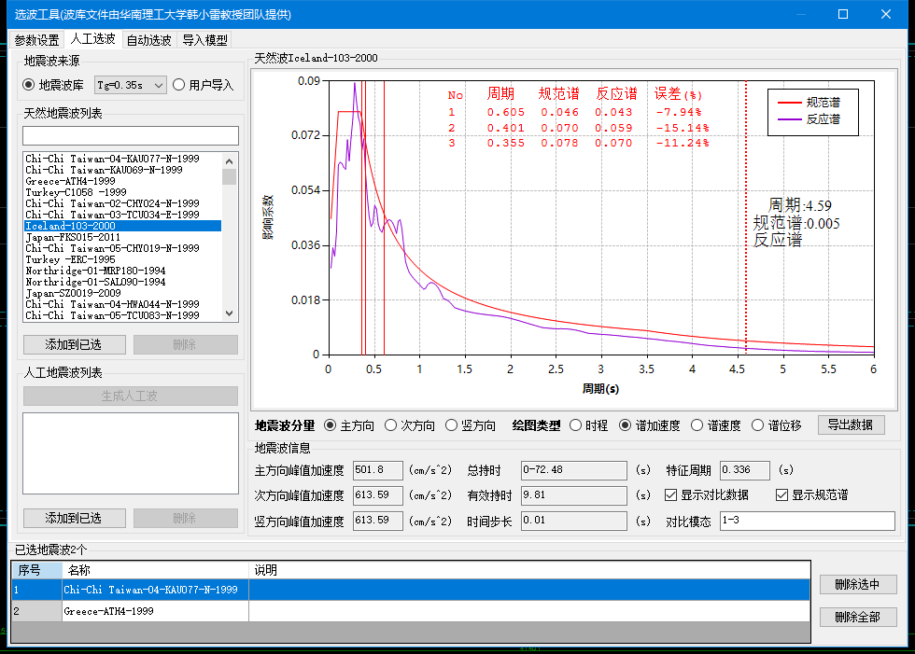Select the 用户导入 radio option
The width and height of the screenshot is (915, 654).
pos(179,85)
